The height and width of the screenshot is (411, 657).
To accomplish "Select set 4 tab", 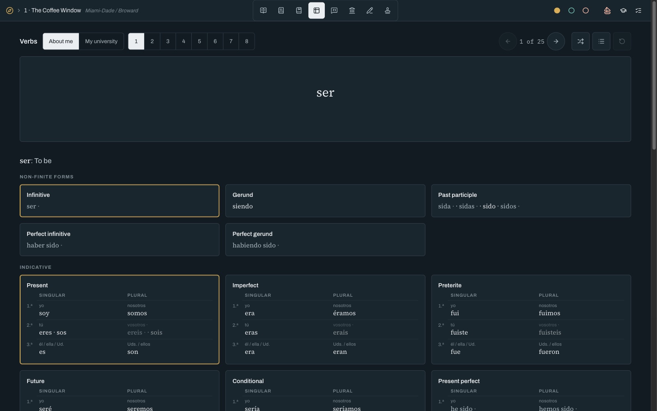I will [x=184, y=41].
